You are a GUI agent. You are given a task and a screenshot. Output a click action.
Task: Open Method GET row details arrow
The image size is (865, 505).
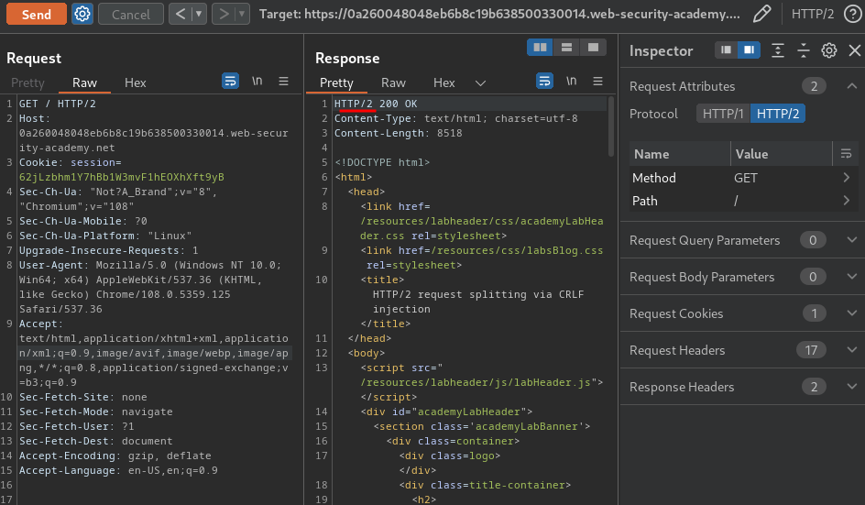point(847,178)
